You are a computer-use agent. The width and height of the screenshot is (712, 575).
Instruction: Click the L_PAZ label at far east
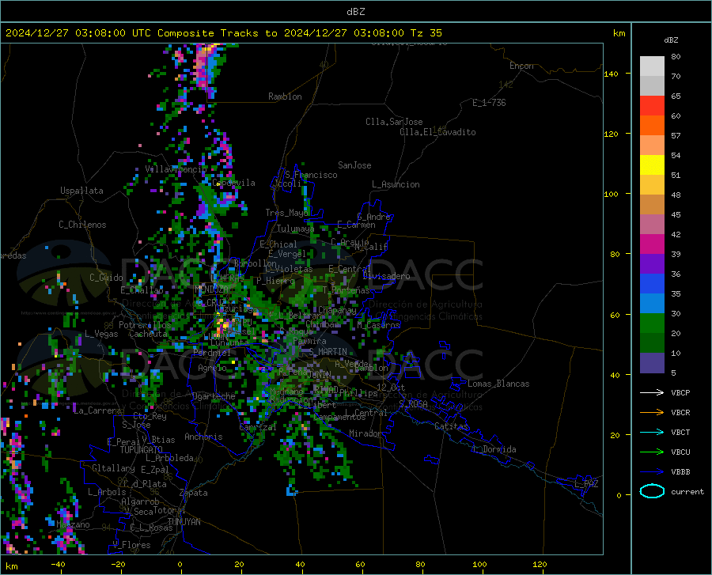586,484
